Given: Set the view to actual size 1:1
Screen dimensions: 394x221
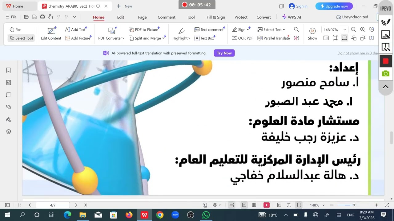Looking at the screenshot, I should coord(326,38).
